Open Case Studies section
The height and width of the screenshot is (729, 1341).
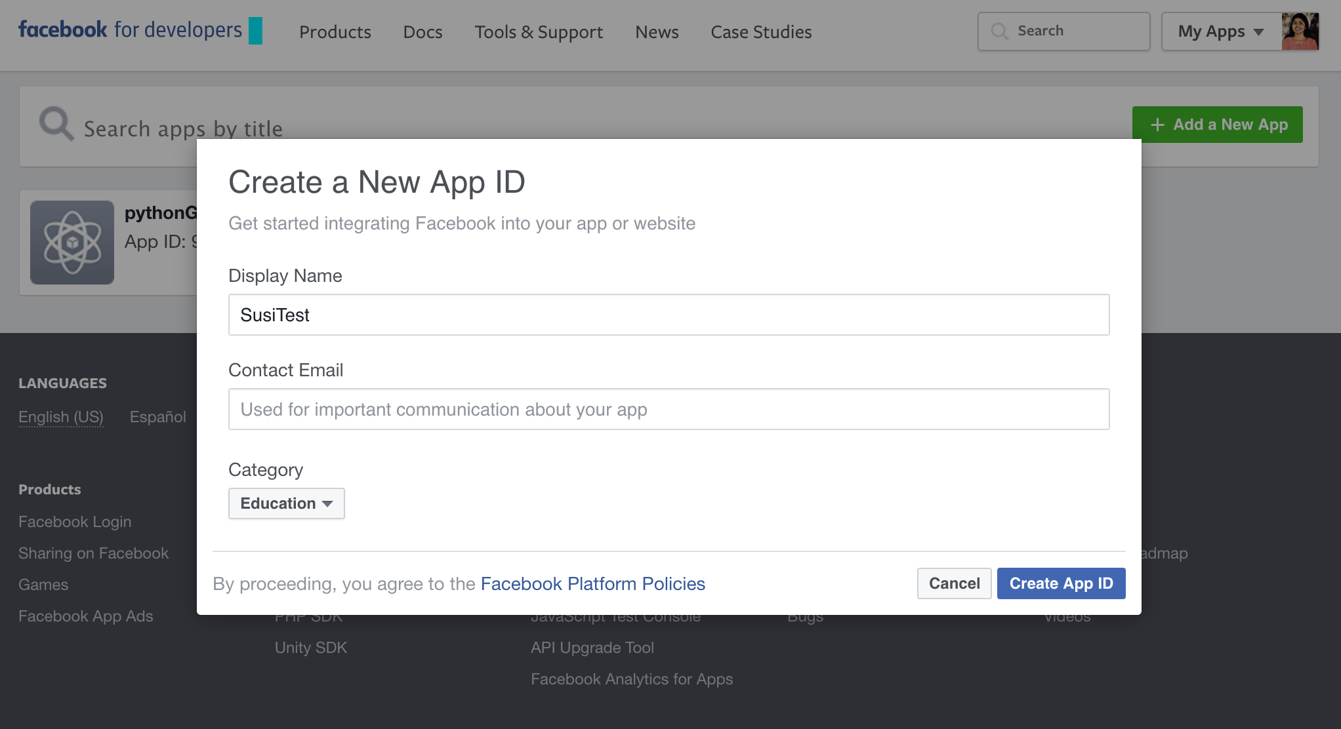pos(761,32)
